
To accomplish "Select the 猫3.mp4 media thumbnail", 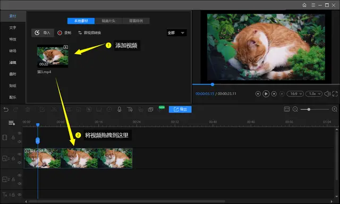I will click(x=53, y=56).
